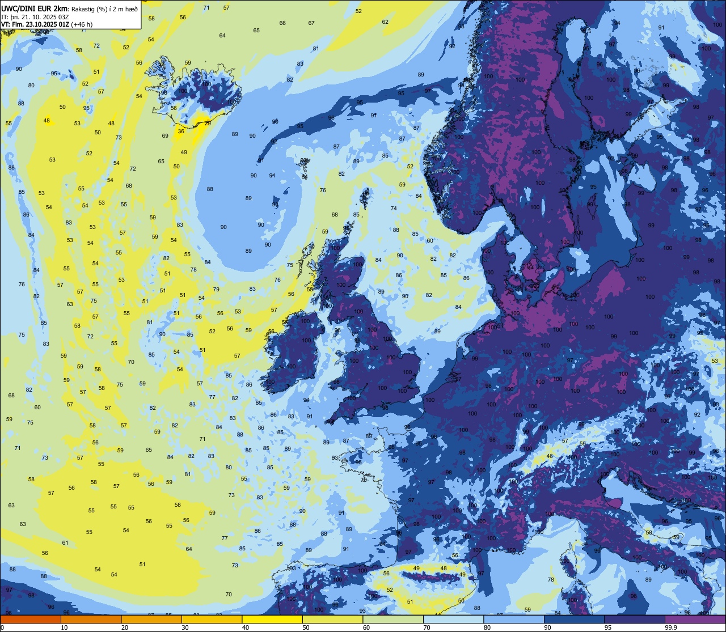Click the '69' humidity value southwest of Iceland
Image resolution: width=726 pixels, height=632 pixels.
165,136
